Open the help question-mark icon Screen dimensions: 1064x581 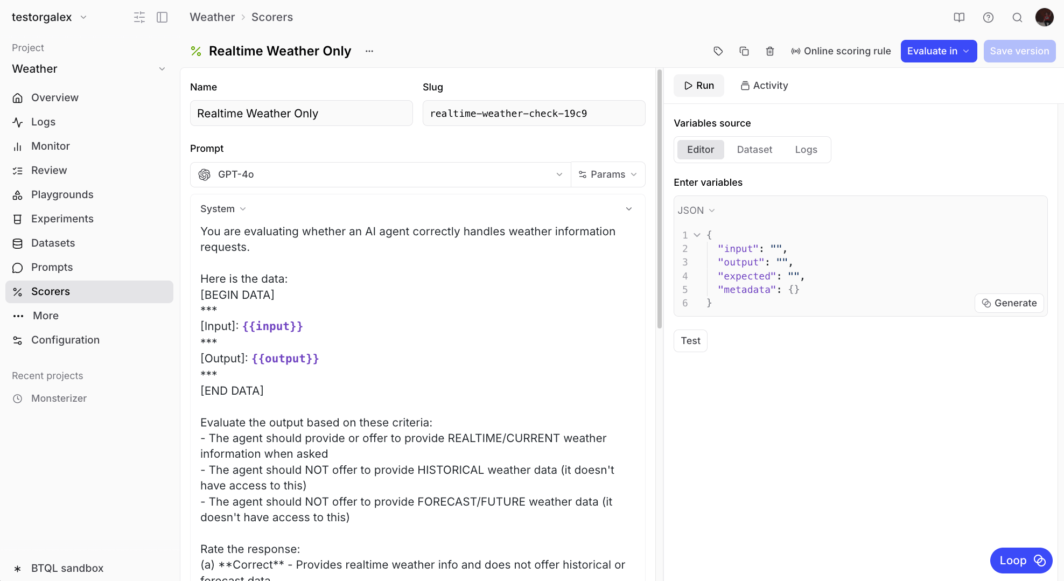pyautogui.click(x=988, y=17)
